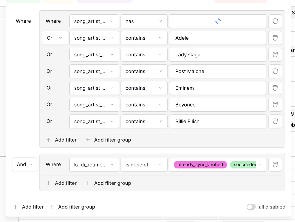Delete the topmost loading filter row
Screen dimensions: 295x222
[275, 21]
